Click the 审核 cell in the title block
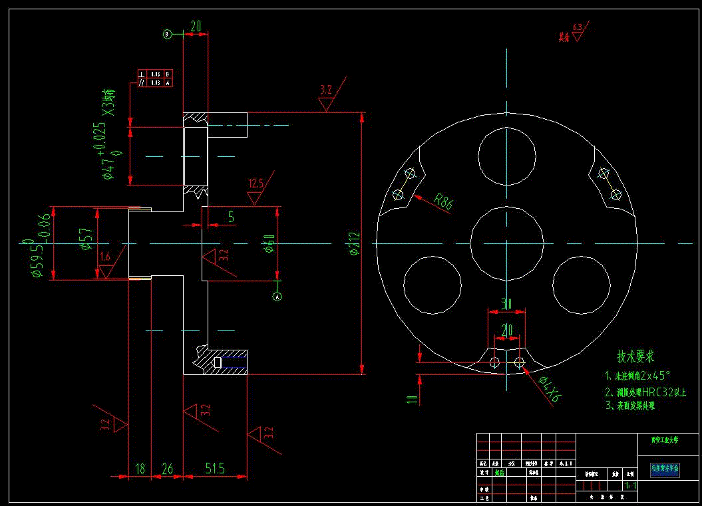The height and width of the screenshot is (506, 702). (x=484, y=489)
